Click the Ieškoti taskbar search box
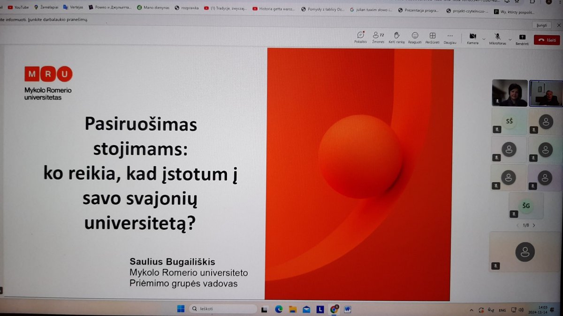 [223, 309]
